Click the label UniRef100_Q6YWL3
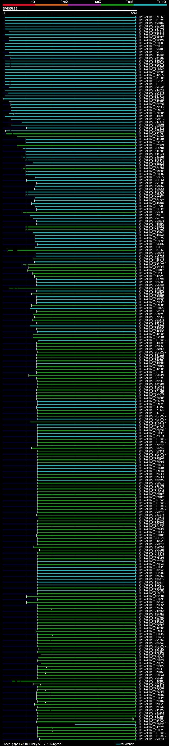This screenshot has width=169, height=746. (152, 390)
